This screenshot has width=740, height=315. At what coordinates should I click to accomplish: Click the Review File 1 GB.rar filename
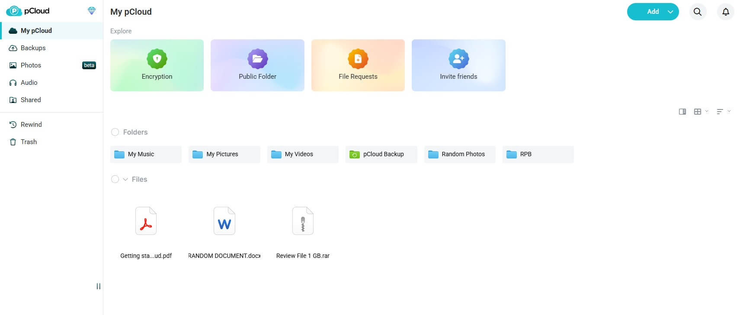303,256
